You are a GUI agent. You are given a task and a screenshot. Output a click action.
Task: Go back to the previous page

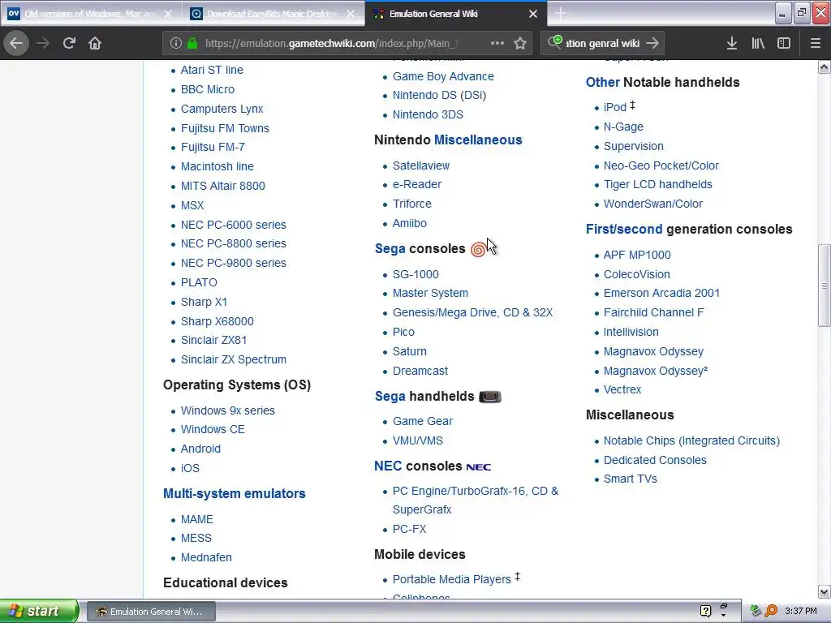tap(16, 43)
